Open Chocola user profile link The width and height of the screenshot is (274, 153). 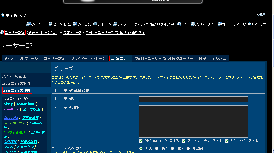11,117
